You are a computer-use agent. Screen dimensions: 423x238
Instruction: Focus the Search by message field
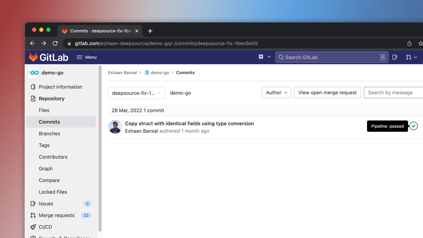[394, 93]
